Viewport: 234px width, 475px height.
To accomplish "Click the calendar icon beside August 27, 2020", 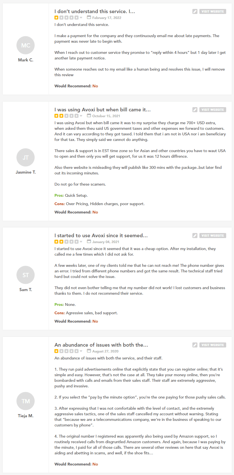I will 89,351.
